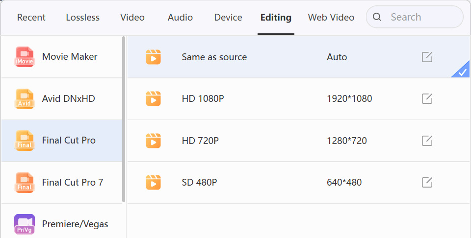The image size is (471, 238).
Task: Select the SD 480P label
Action: tap(199, 182)
